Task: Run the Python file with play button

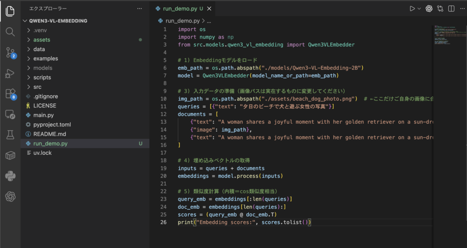Action: coord(412,9)
